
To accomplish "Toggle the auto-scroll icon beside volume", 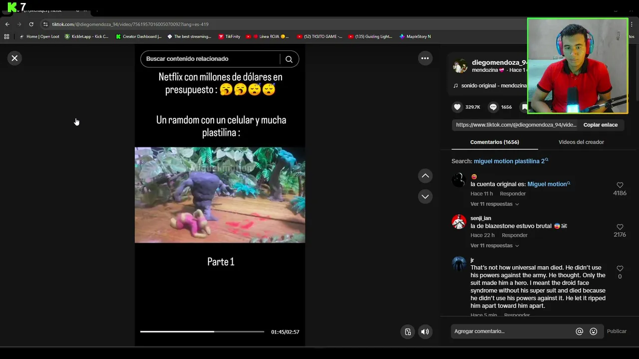I will 408,332.
